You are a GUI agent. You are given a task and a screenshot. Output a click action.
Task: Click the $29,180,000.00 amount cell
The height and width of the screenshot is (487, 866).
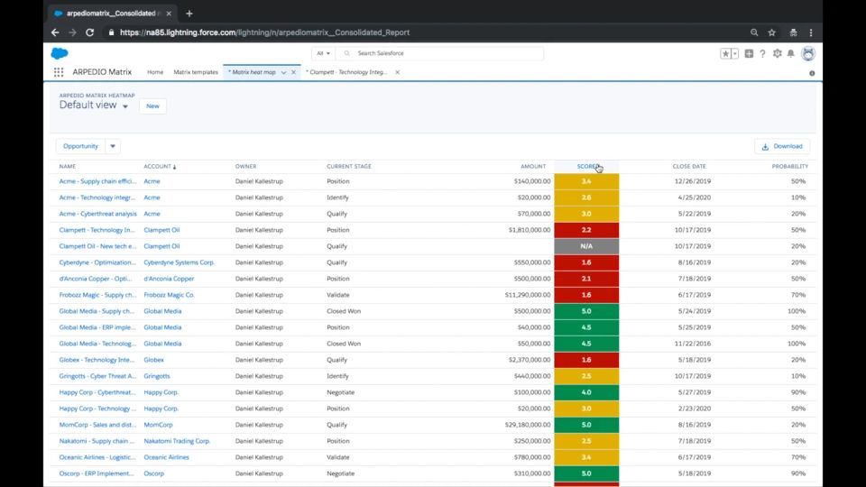528,425
